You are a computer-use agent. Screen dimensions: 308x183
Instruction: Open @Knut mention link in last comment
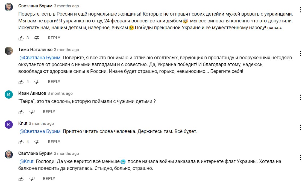tap(27, 161)
